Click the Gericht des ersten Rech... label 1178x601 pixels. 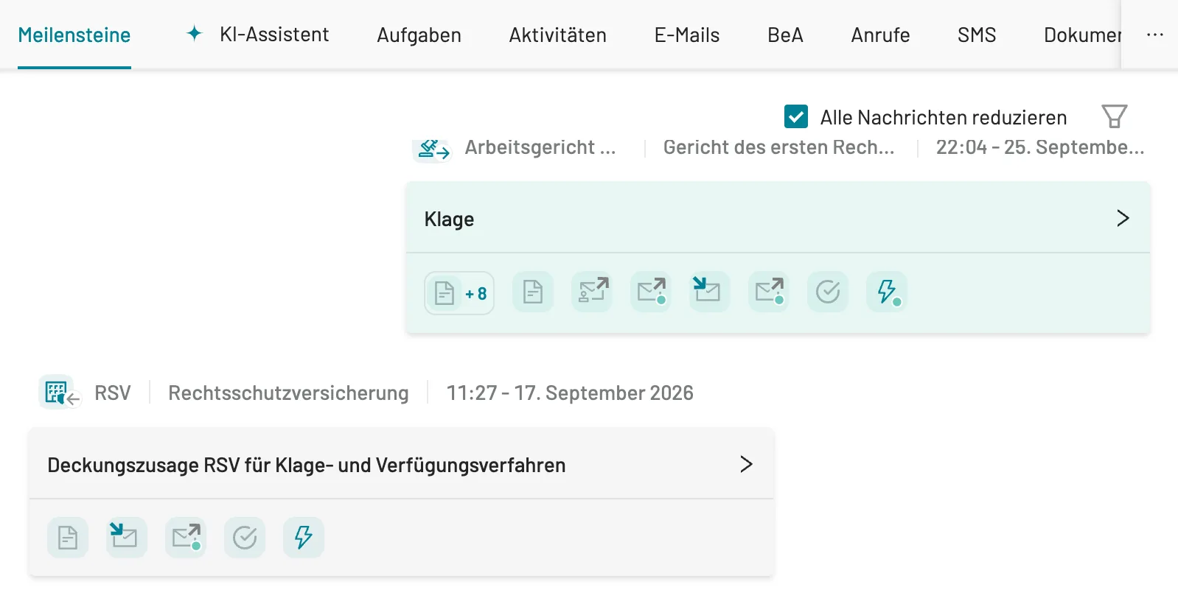[x=778, y=147]
